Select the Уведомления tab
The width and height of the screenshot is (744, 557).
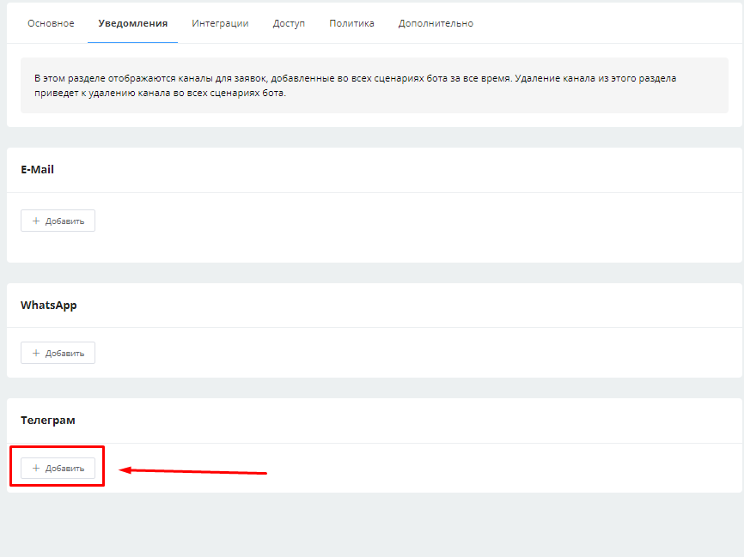tap(132, 23)
